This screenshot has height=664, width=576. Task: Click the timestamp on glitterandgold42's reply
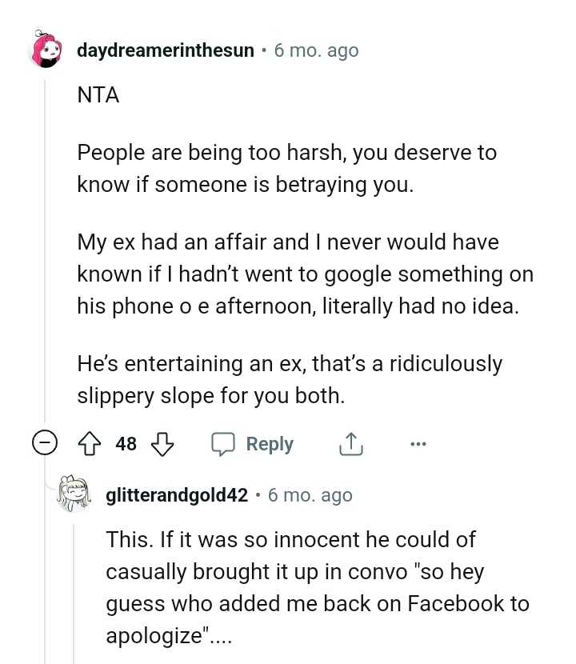point(310,494)
